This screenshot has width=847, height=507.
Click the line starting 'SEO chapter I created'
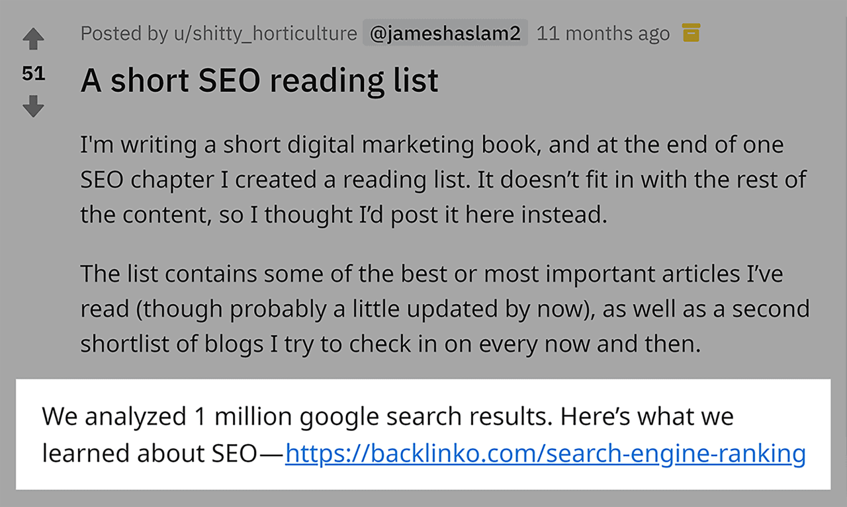443,180
